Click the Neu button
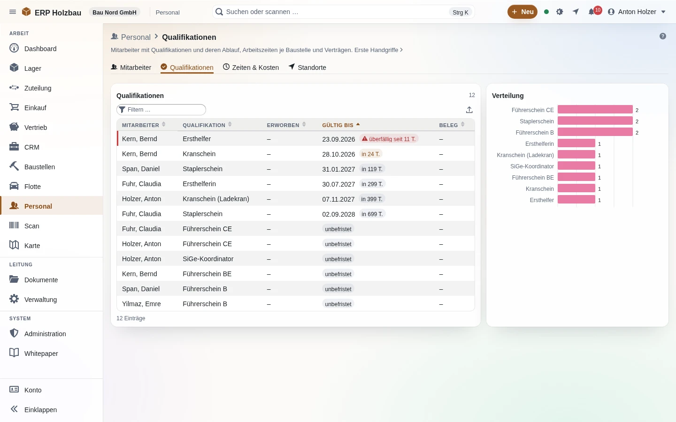This screenshot has width=676, height=422. click(522, 12)
